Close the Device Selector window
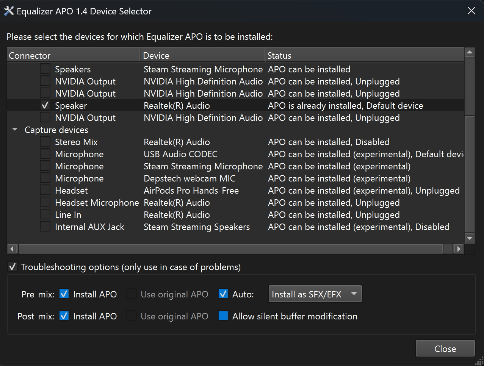The height and width of the screenshot is (366, 484). pyautogui.click(x=471, y=11)
